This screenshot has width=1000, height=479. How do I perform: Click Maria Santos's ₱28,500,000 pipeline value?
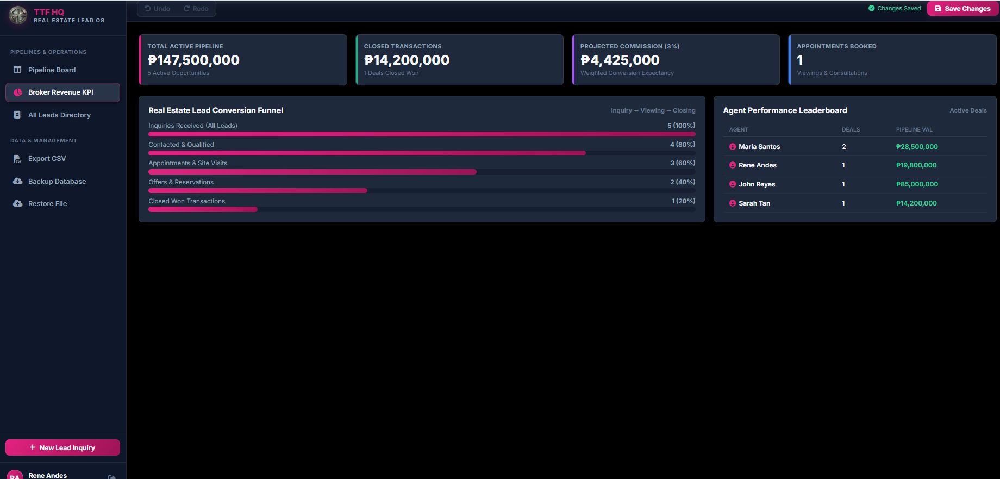click(x=917, y=147)
